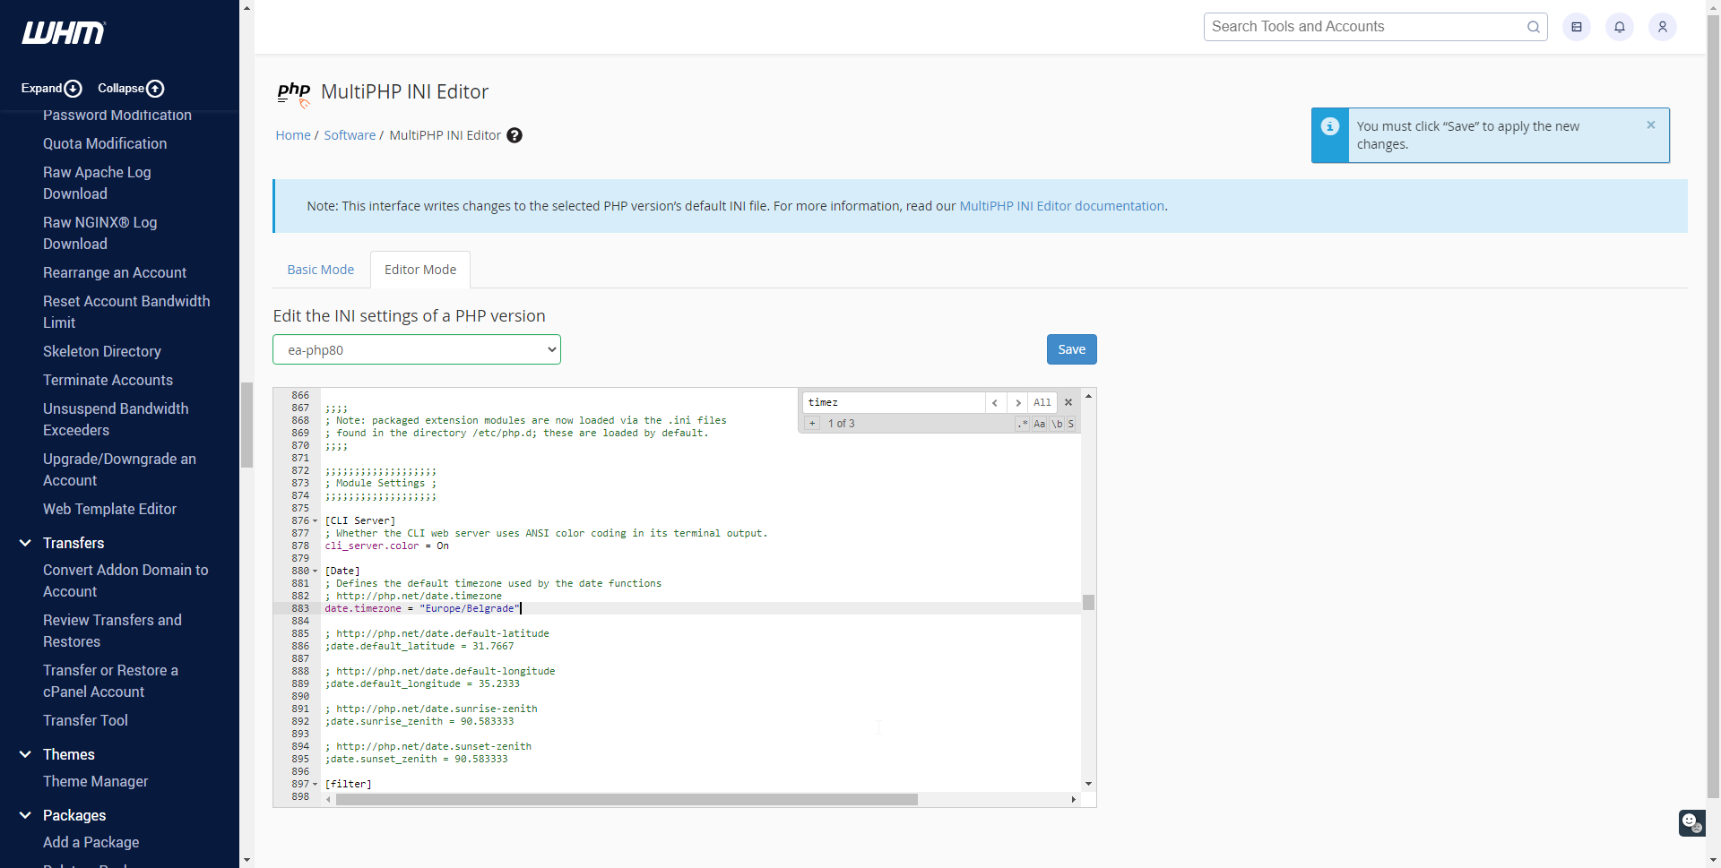
Task: Toggle replace mode with plus button
Action: pyautogui.click(x=812, y=424)
